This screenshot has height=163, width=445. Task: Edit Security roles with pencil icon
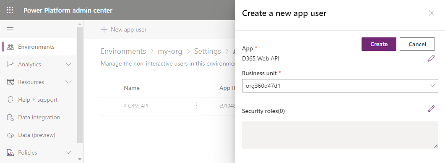pyautogui.click(x=431, y=109)
